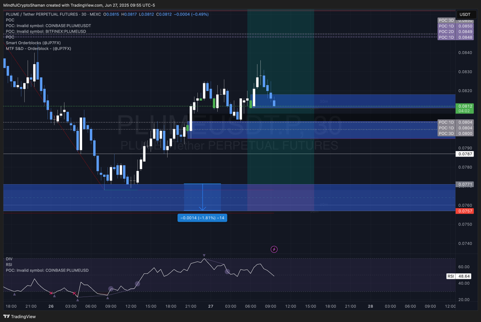Image resolution: width=481 pixels, height=322 pixels.
Task: Click the POC:1D 0.0850 label
Action: coord(455,26)
